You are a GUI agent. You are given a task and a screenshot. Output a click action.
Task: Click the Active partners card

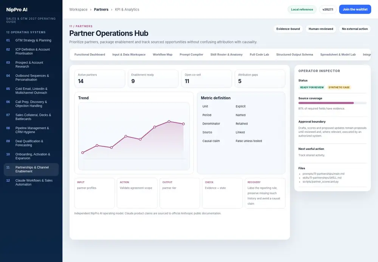point(99,79)
